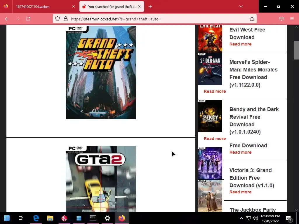Open 'Evil West Free Download' title link

tap(247, 34)
